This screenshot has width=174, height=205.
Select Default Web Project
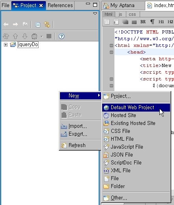coord(136,108)
